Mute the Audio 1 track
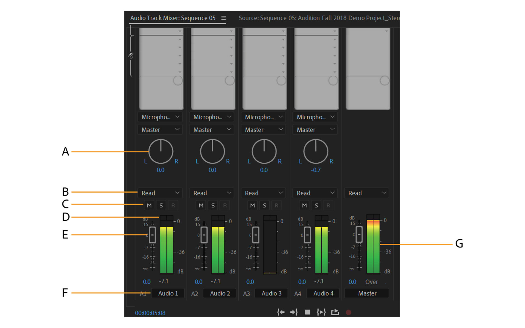 point(149,205)
